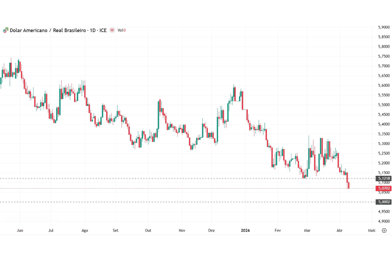Click the Jun label on the time axis
The width and height of the screenshot is (392, 261).
(20, 230)
